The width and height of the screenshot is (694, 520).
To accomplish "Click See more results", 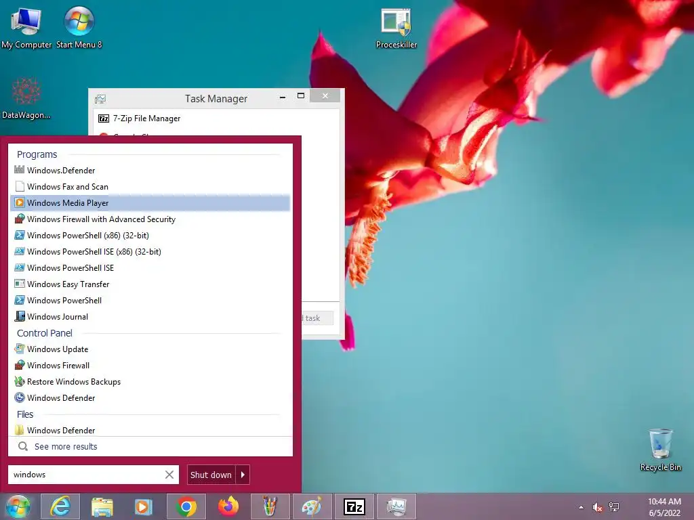I will click(66, 447).
